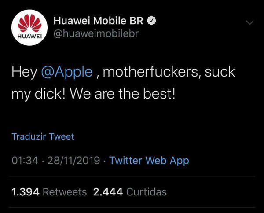Click the 1.394 retweet count number
Image resolution: width=264 pixels, height=213 pixels.
tap(26, 192)
